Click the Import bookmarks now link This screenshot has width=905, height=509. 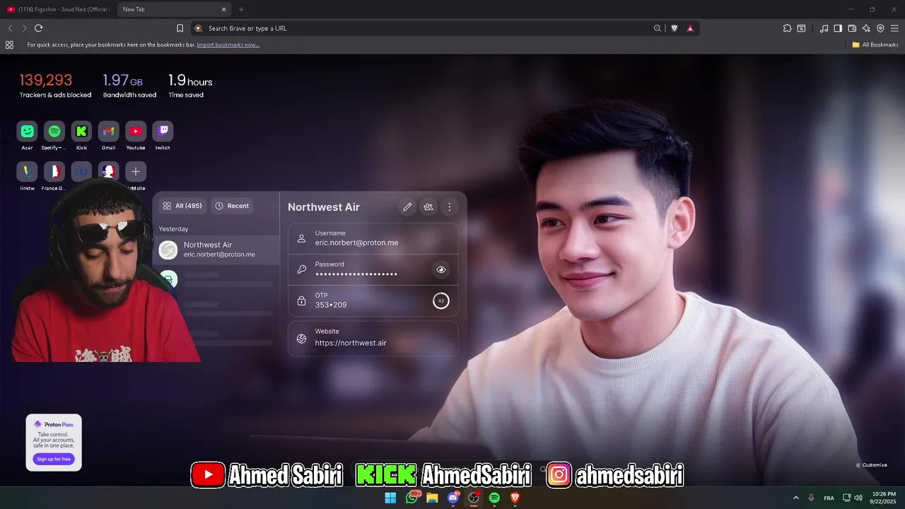228,45
